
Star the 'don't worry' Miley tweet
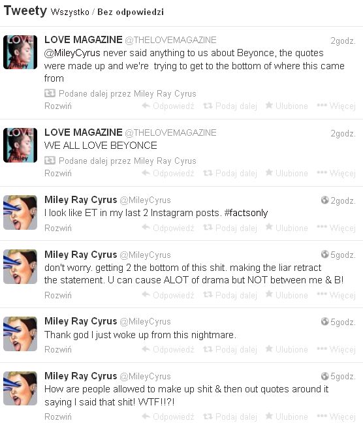click(269, 294)
